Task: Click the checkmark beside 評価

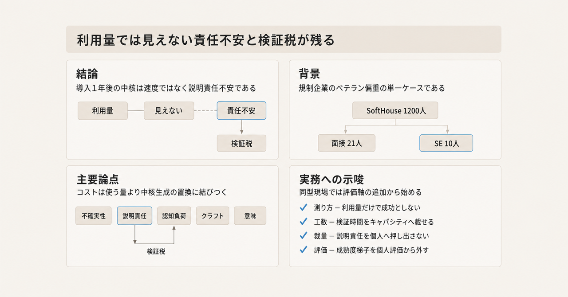Action: (x=304, y=250)
